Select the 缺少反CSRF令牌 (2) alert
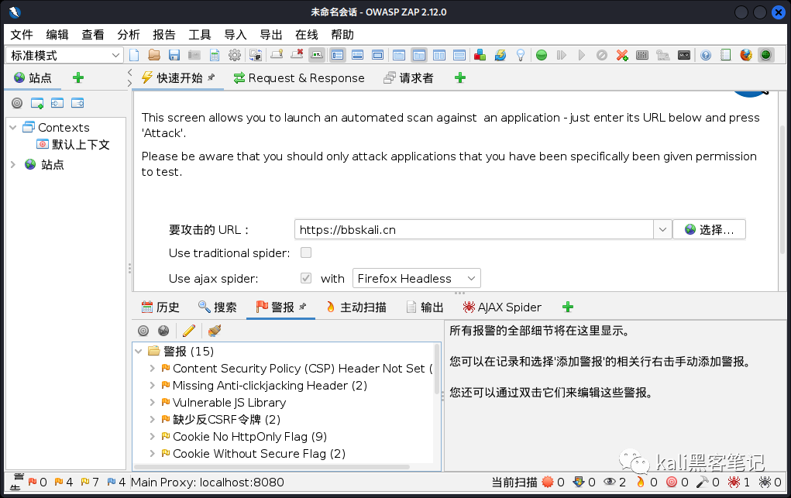791x498 pixels. click(226, 419)
